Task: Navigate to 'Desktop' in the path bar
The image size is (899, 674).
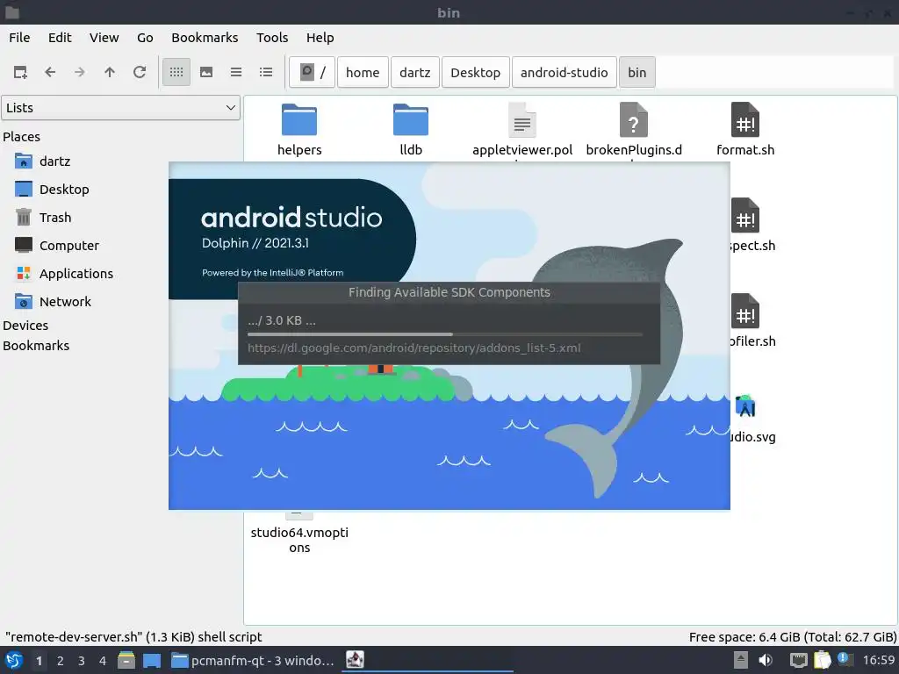Action: (x=475, y=72)
